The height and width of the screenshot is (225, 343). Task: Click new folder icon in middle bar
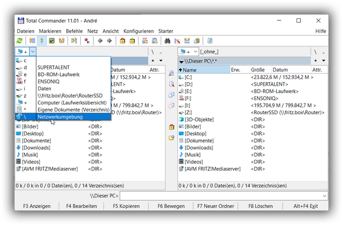point(171,138)
